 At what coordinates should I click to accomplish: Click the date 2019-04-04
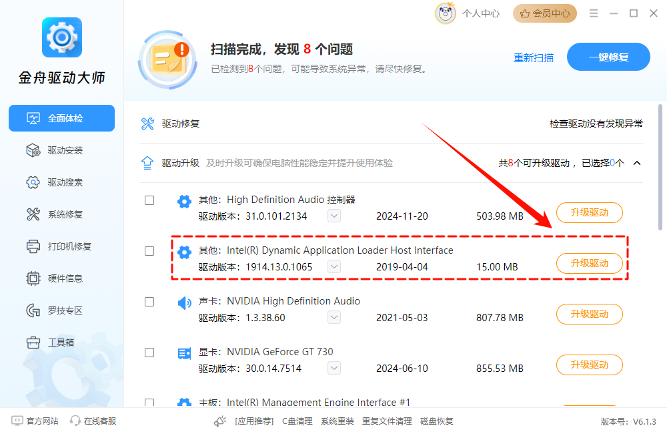pyautogui.click(x=402, y=267)
